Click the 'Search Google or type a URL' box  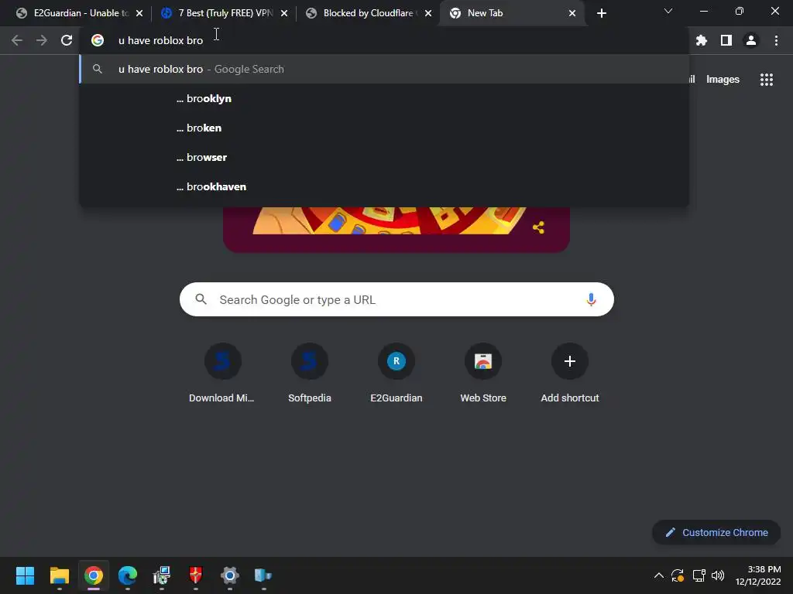pos(396,299)
